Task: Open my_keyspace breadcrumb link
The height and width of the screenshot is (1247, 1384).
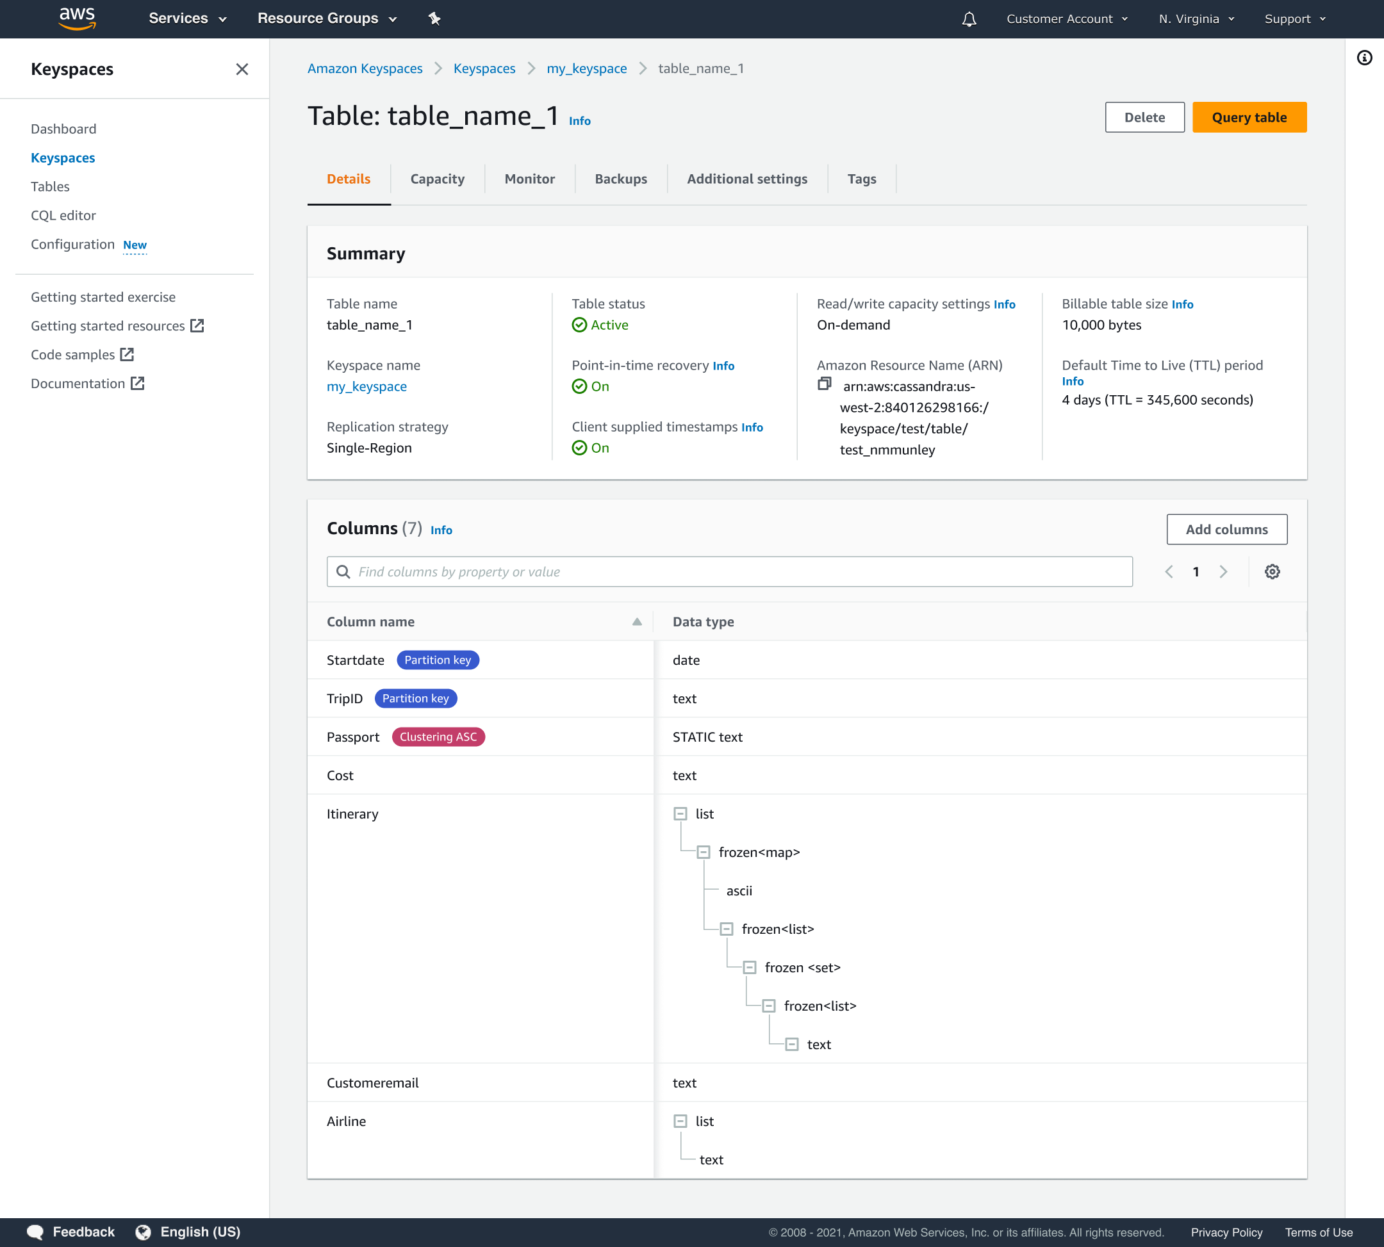Action: (x=586, y=69)
